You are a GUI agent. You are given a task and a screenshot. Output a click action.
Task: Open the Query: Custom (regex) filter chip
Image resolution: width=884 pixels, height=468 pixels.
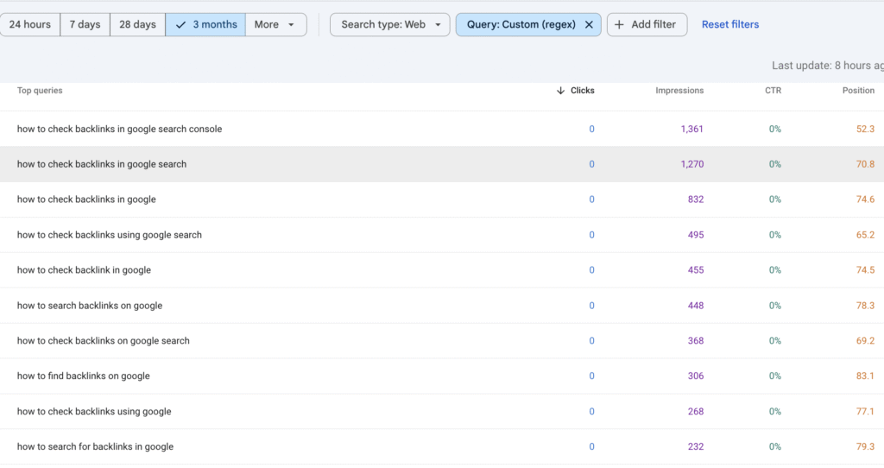522,25
